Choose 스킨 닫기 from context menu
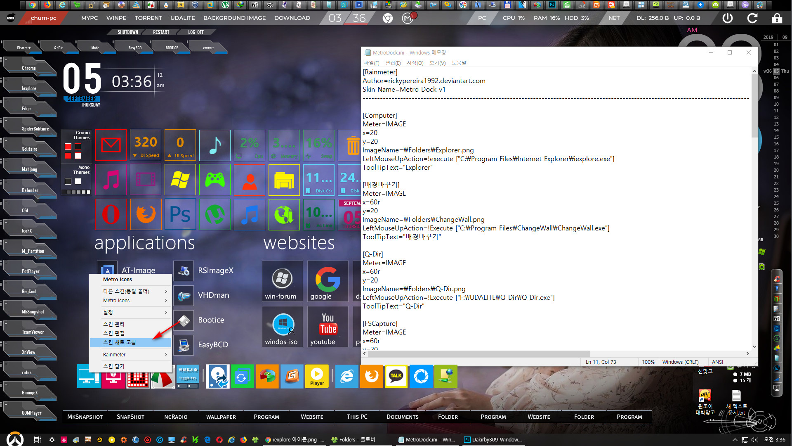This screenshot has height=446, width=792. click(130, 366)
